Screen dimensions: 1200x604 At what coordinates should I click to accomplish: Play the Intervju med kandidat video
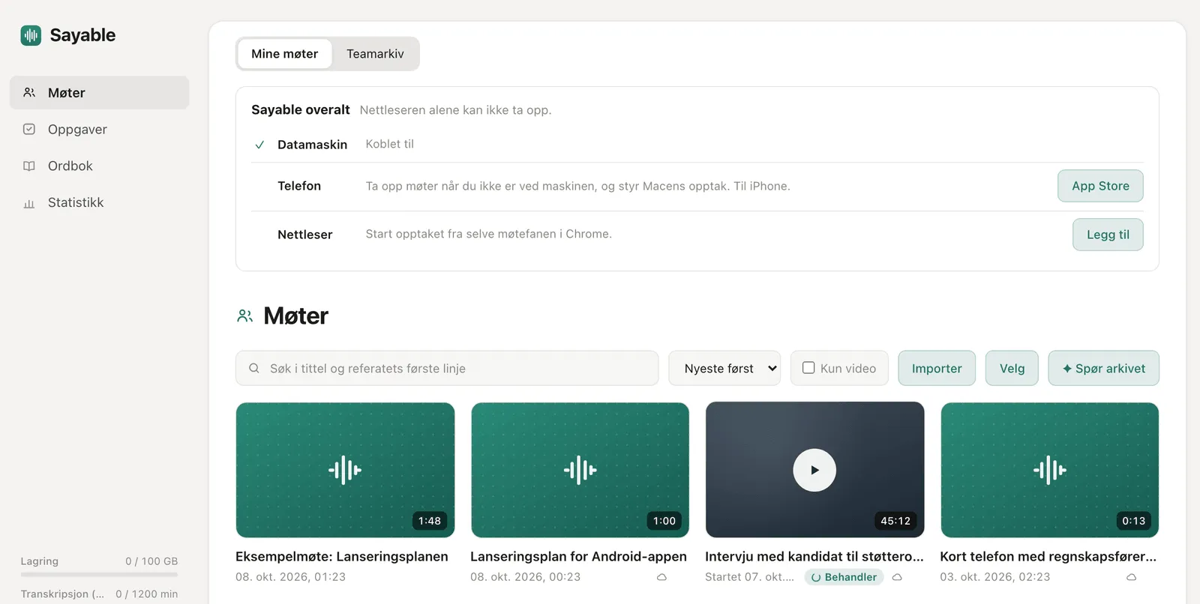[814, 470]
